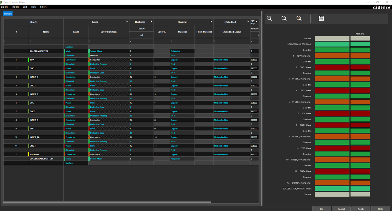Click the Cancel button
The height and width of the screenshot is (211, 392).
pos(341,209)
